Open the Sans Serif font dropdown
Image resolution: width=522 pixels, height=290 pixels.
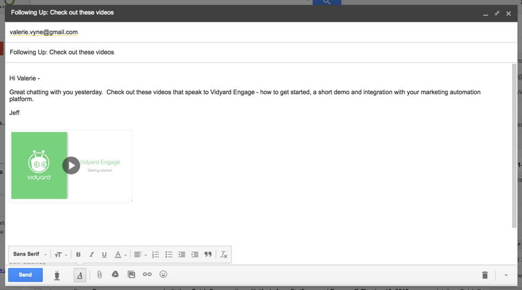coord(29,254)
